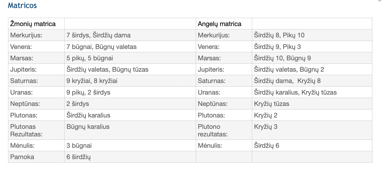
Task: Click the '7 būgnai, Būgnų valetas' cell
Action: [102, 47]
